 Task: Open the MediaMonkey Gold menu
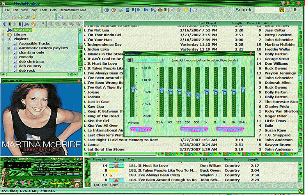click(x=74, y=9)
